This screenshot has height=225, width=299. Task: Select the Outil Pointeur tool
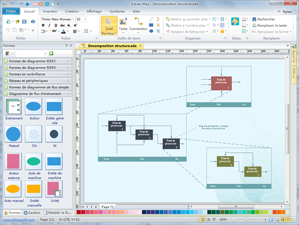(x=109, y=25)
